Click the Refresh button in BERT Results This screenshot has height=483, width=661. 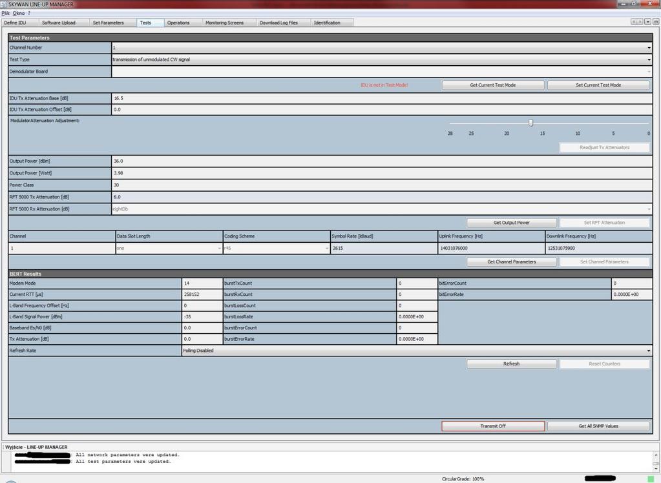511,364
